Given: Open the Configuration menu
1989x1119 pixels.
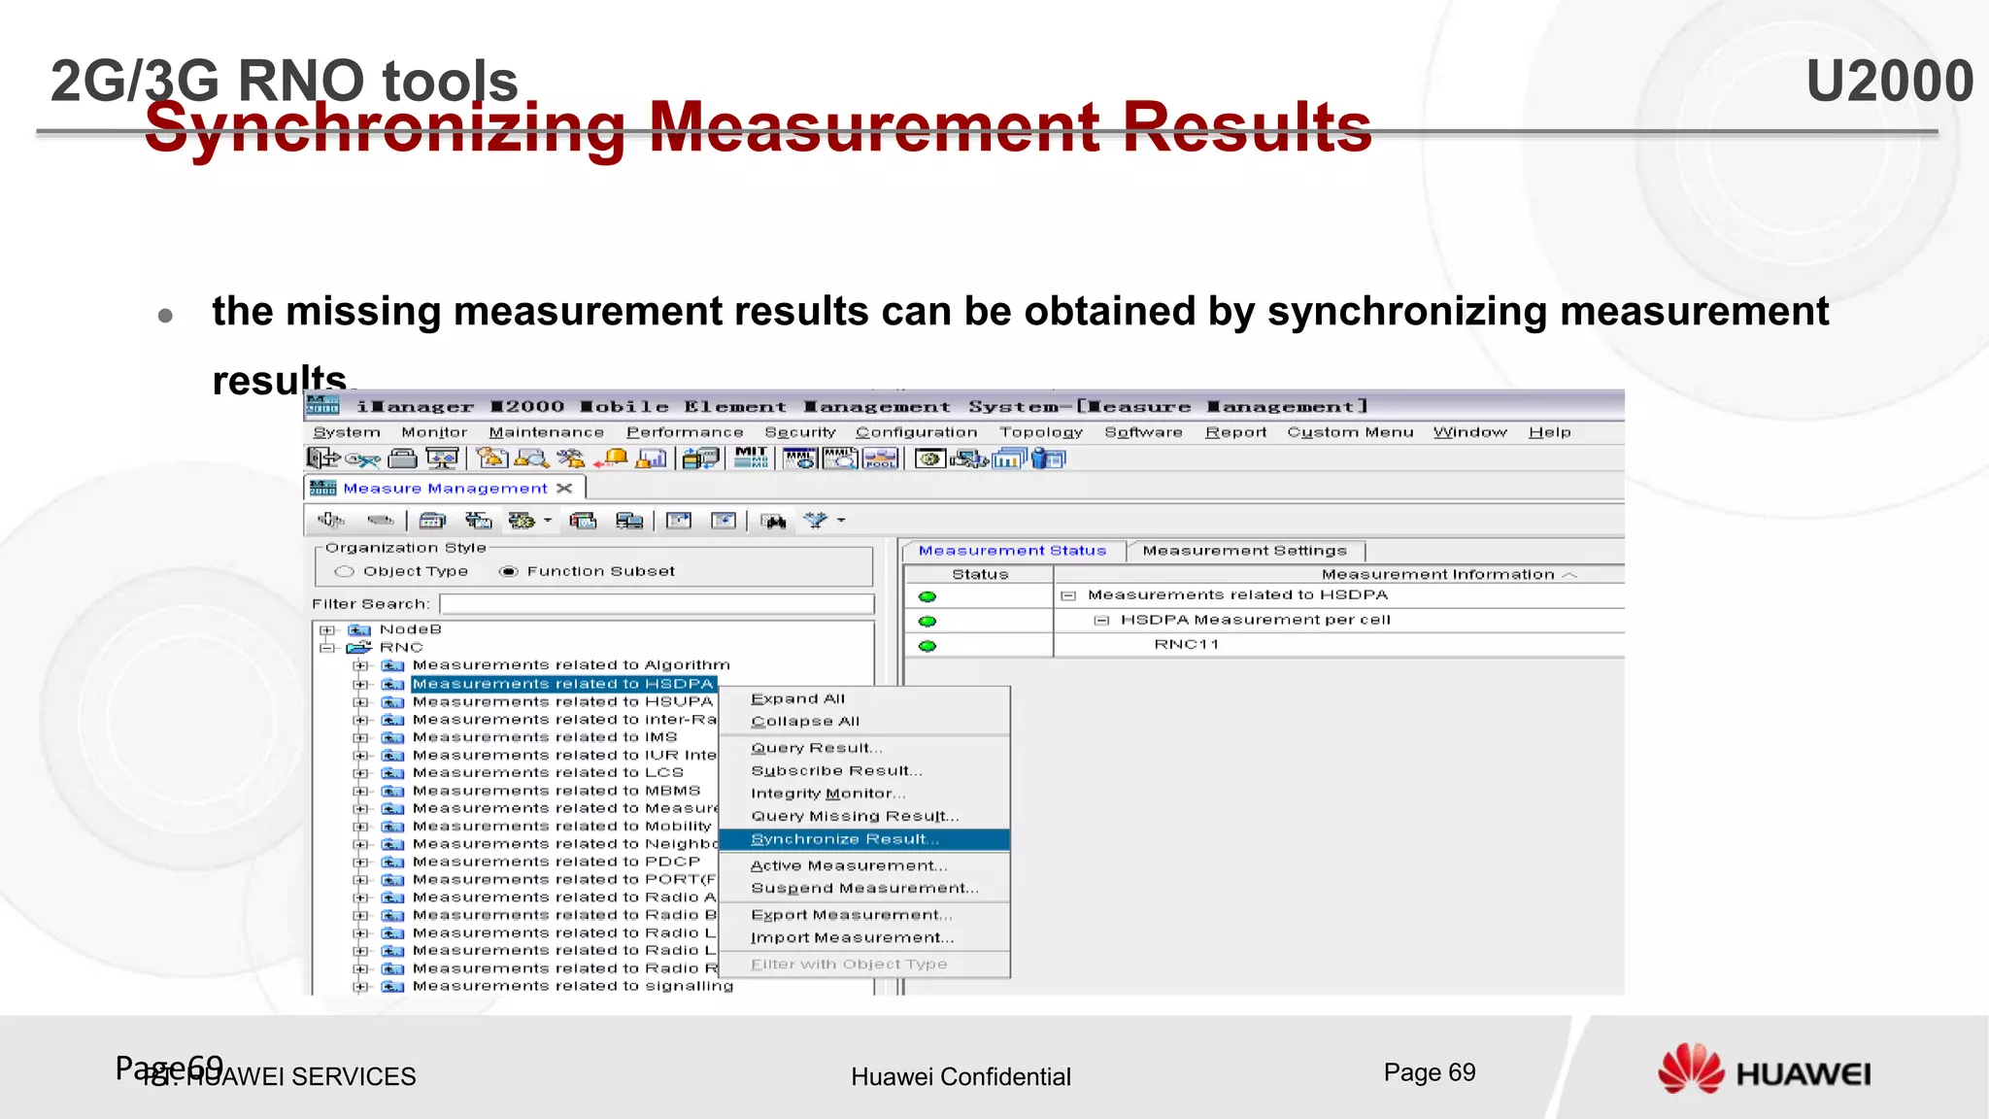Looking at the screenshot, I should [917, 432].
